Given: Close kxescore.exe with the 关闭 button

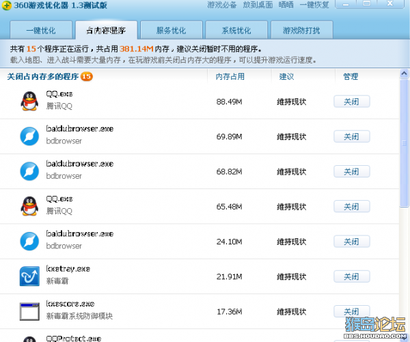Looking at the screenshot, I should pos(352,311).
